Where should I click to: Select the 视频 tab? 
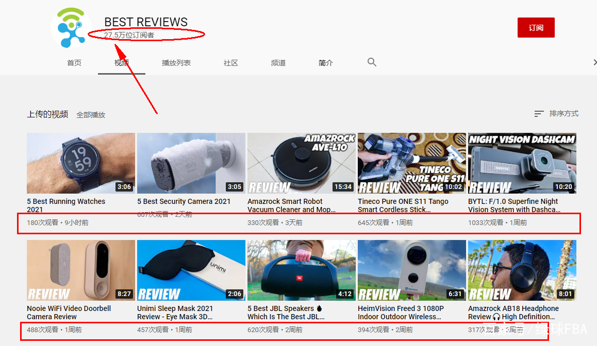pyautogui.click(x=122, y=63)
